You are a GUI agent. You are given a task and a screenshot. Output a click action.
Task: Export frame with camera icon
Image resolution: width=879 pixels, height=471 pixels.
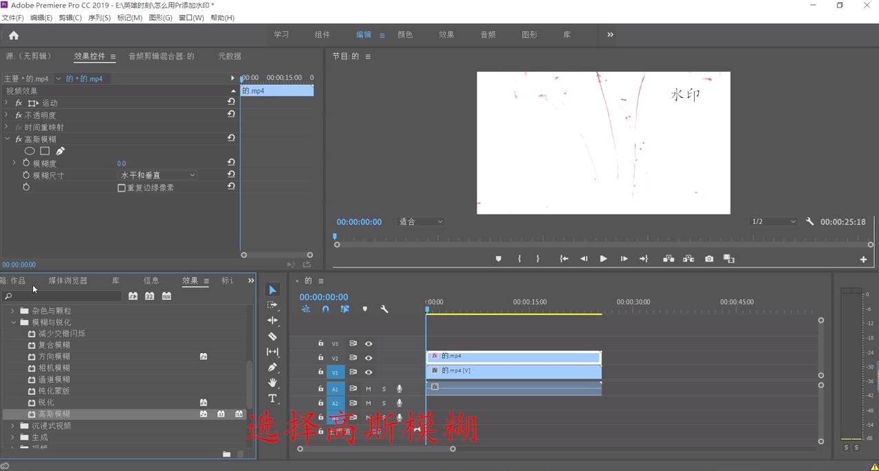pyautogui.click(x=709, y=259)
